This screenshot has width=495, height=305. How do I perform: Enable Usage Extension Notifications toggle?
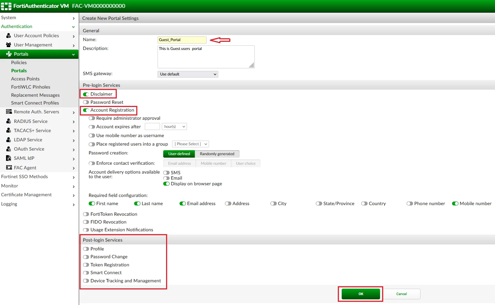(86, 230)
